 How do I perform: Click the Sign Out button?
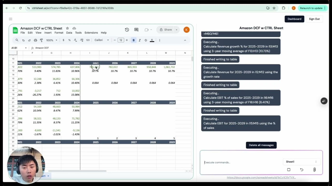[x=314, y=19]
